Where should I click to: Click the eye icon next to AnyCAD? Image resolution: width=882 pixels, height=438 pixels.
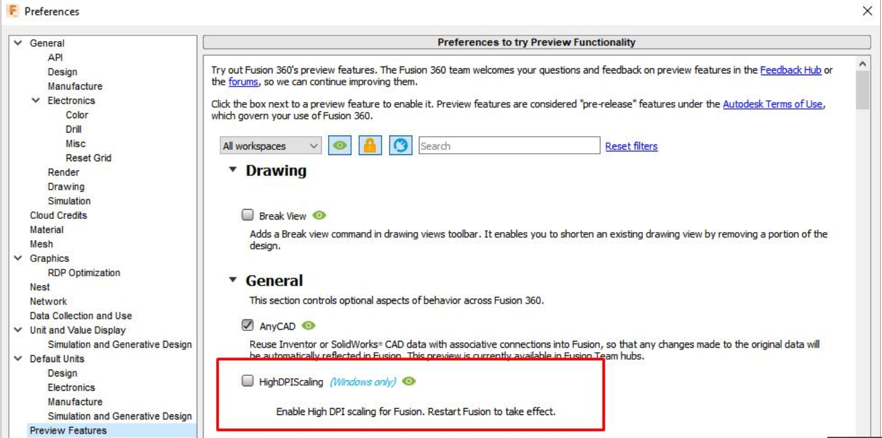[x=309, y=325]
